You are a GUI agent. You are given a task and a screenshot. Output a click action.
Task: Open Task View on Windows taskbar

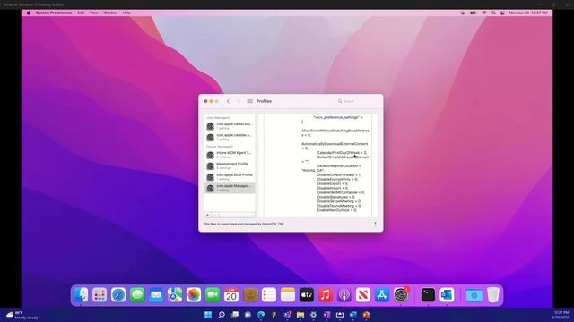click(235, 315)
